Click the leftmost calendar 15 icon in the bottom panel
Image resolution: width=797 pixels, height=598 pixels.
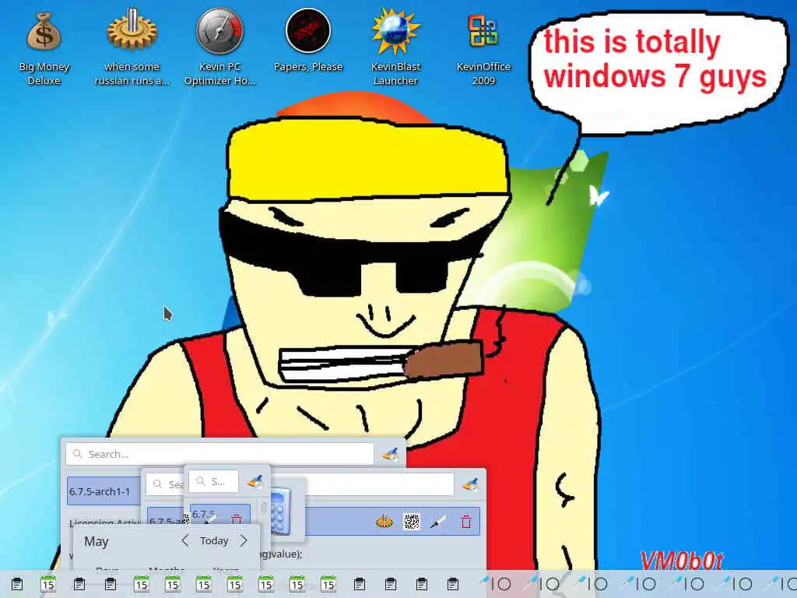click(47, 584)
